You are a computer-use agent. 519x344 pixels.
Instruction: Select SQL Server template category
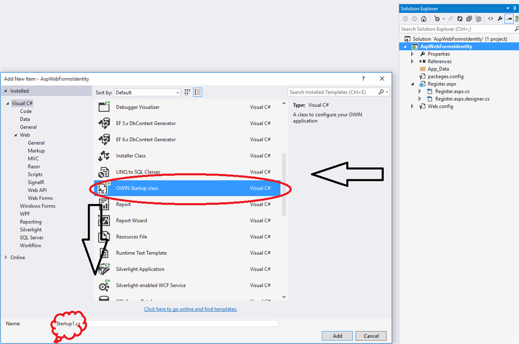point(31,238)
